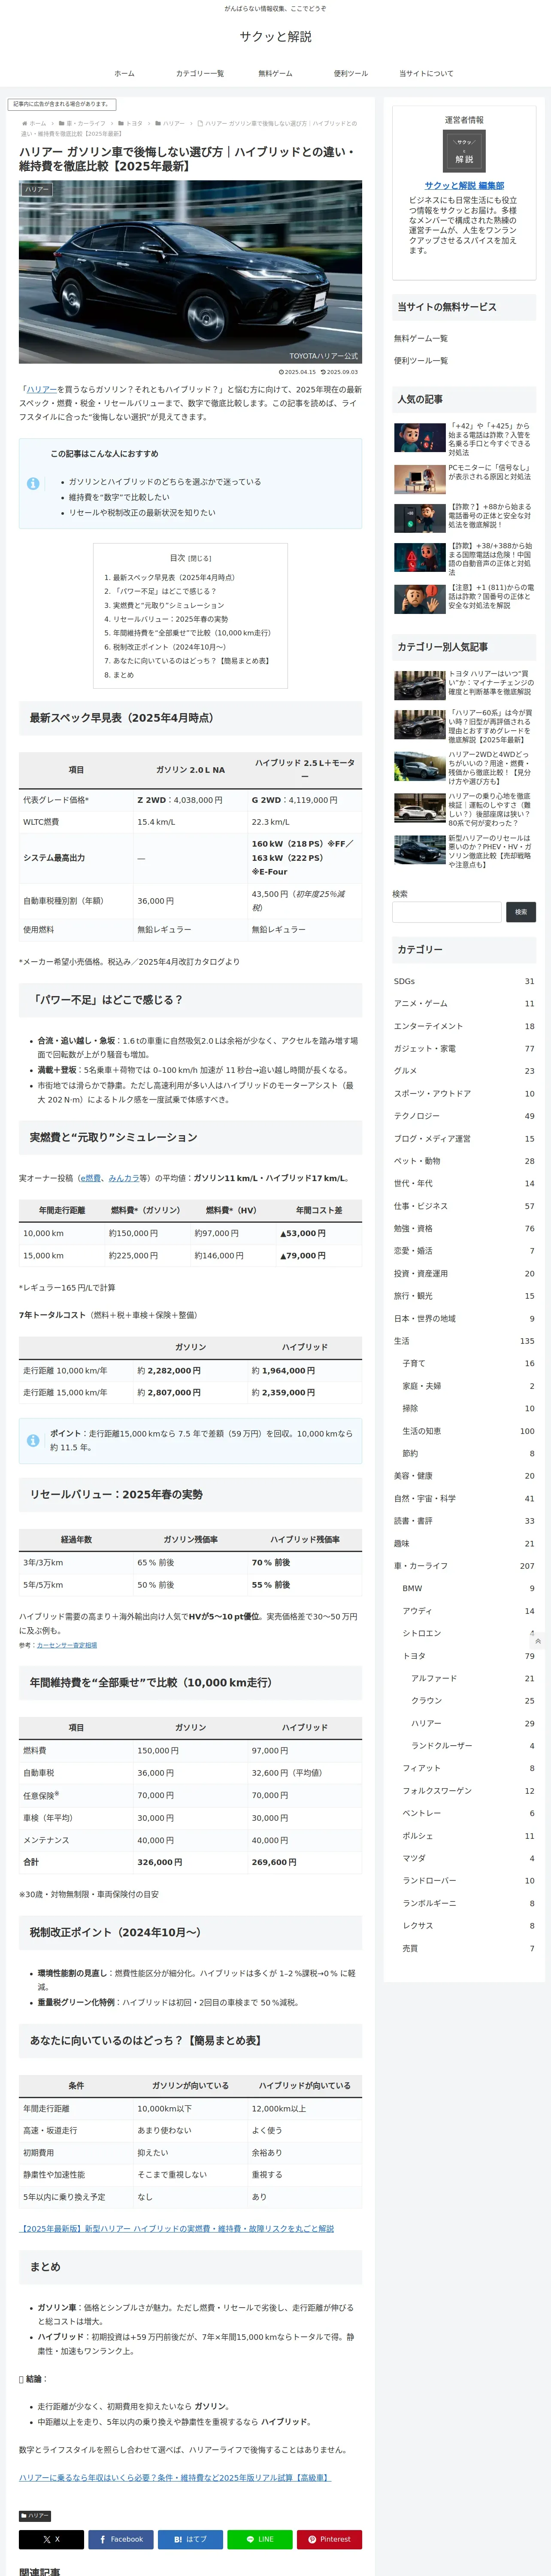Open the ガジェット・家電 category
The image size is (551, 2576).
tap(464, 1049)
